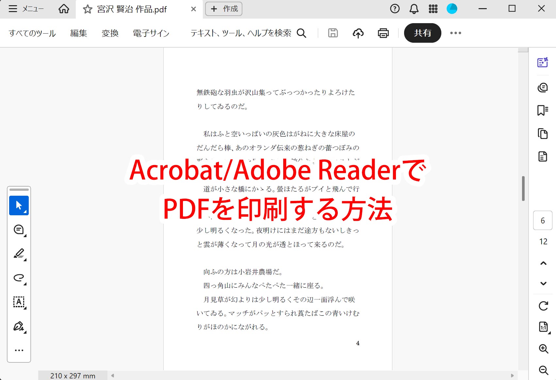Open the Bookmarks panel
Image resolution: width=556 pixels, height=380 pixels.
coord(543,111)
